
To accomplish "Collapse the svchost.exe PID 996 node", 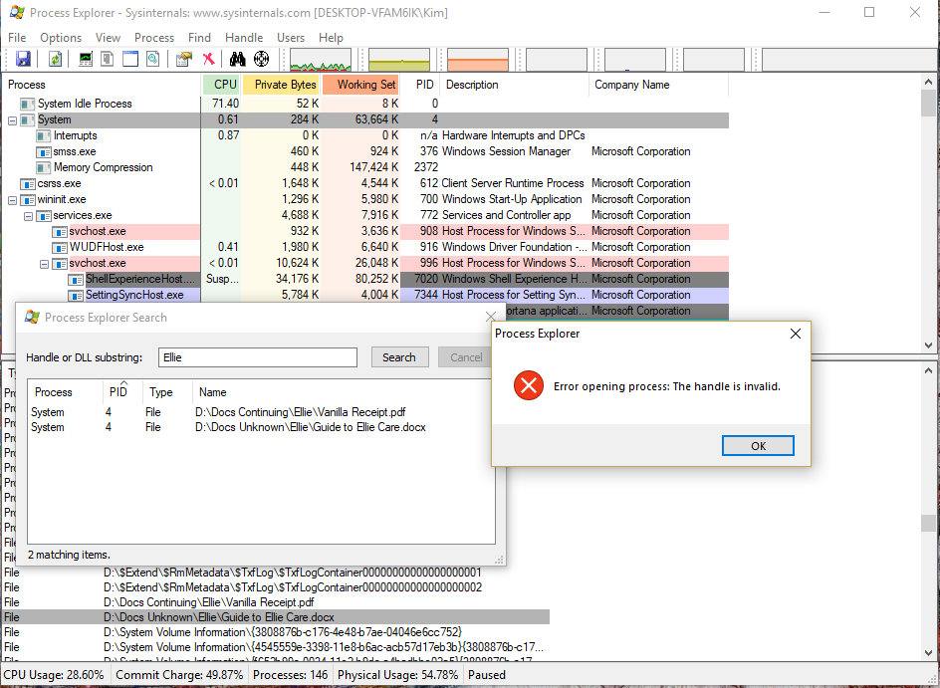I will click(45, 263).
